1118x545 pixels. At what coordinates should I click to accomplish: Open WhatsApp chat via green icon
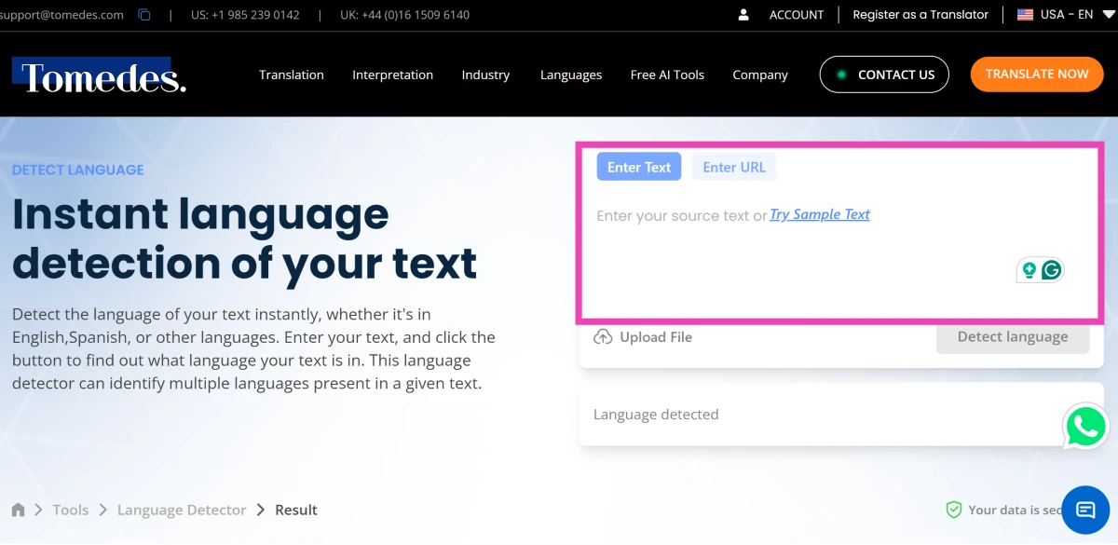pos(1084,426)
